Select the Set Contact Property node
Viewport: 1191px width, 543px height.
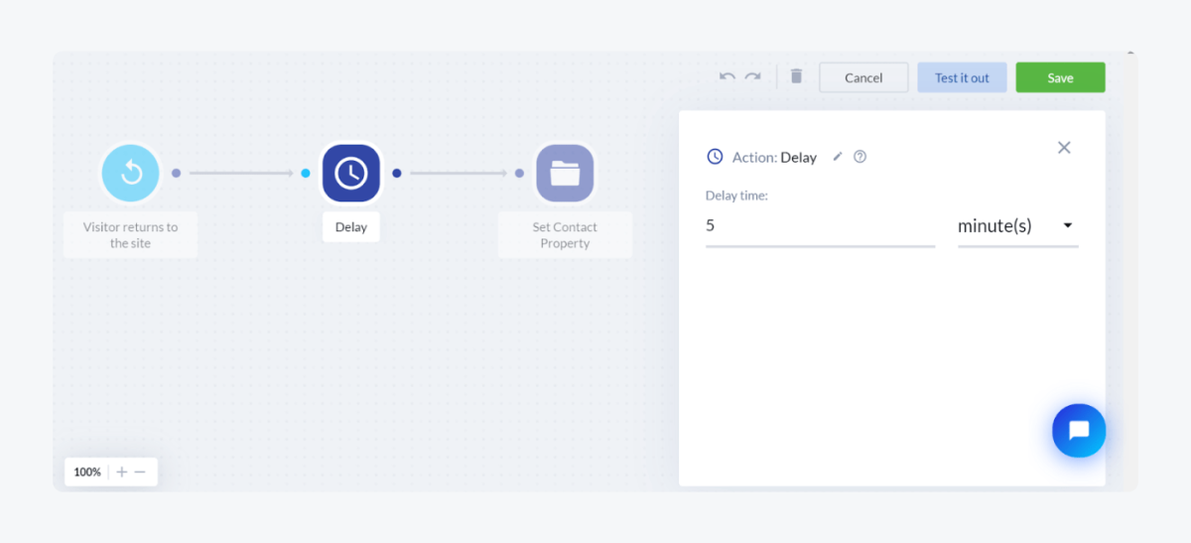(565, 173)
